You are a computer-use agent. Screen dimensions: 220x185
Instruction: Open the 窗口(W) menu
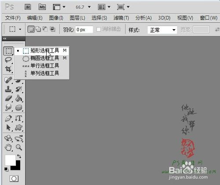[209, 18]
